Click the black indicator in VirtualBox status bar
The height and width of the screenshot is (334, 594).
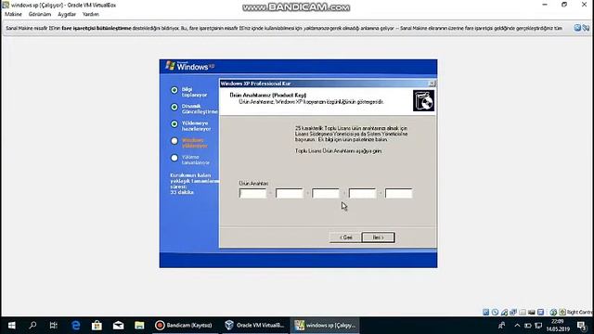(532, 312)
